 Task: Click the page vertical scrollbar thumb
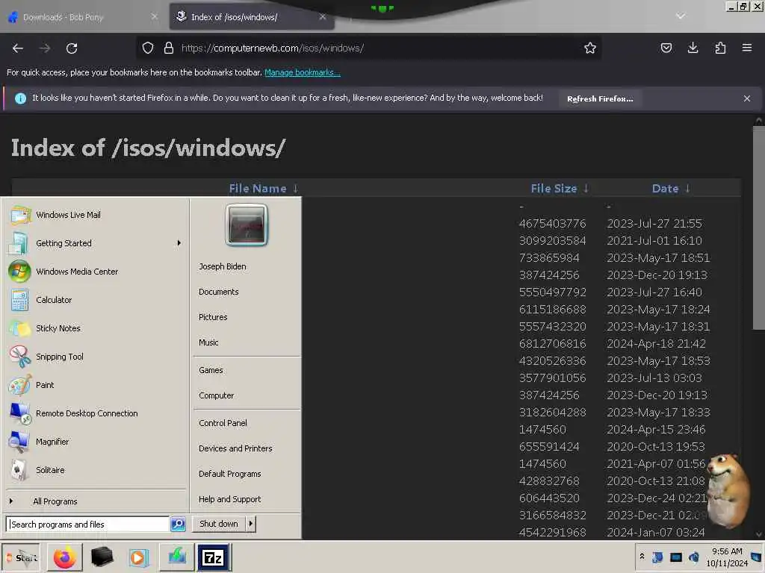pyautogui.click(x=759, y=228)
